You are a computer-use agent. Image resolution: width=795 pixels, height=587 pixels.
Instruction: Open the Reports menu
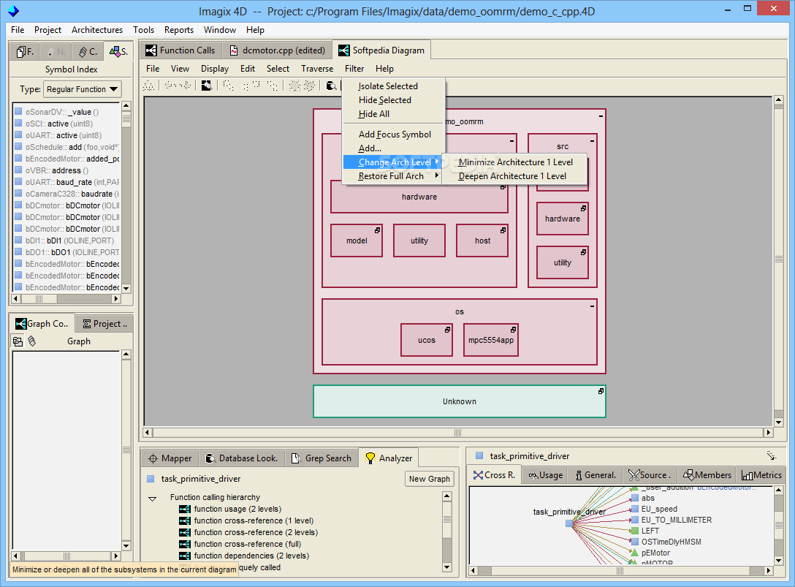click(x=178, y=30)
